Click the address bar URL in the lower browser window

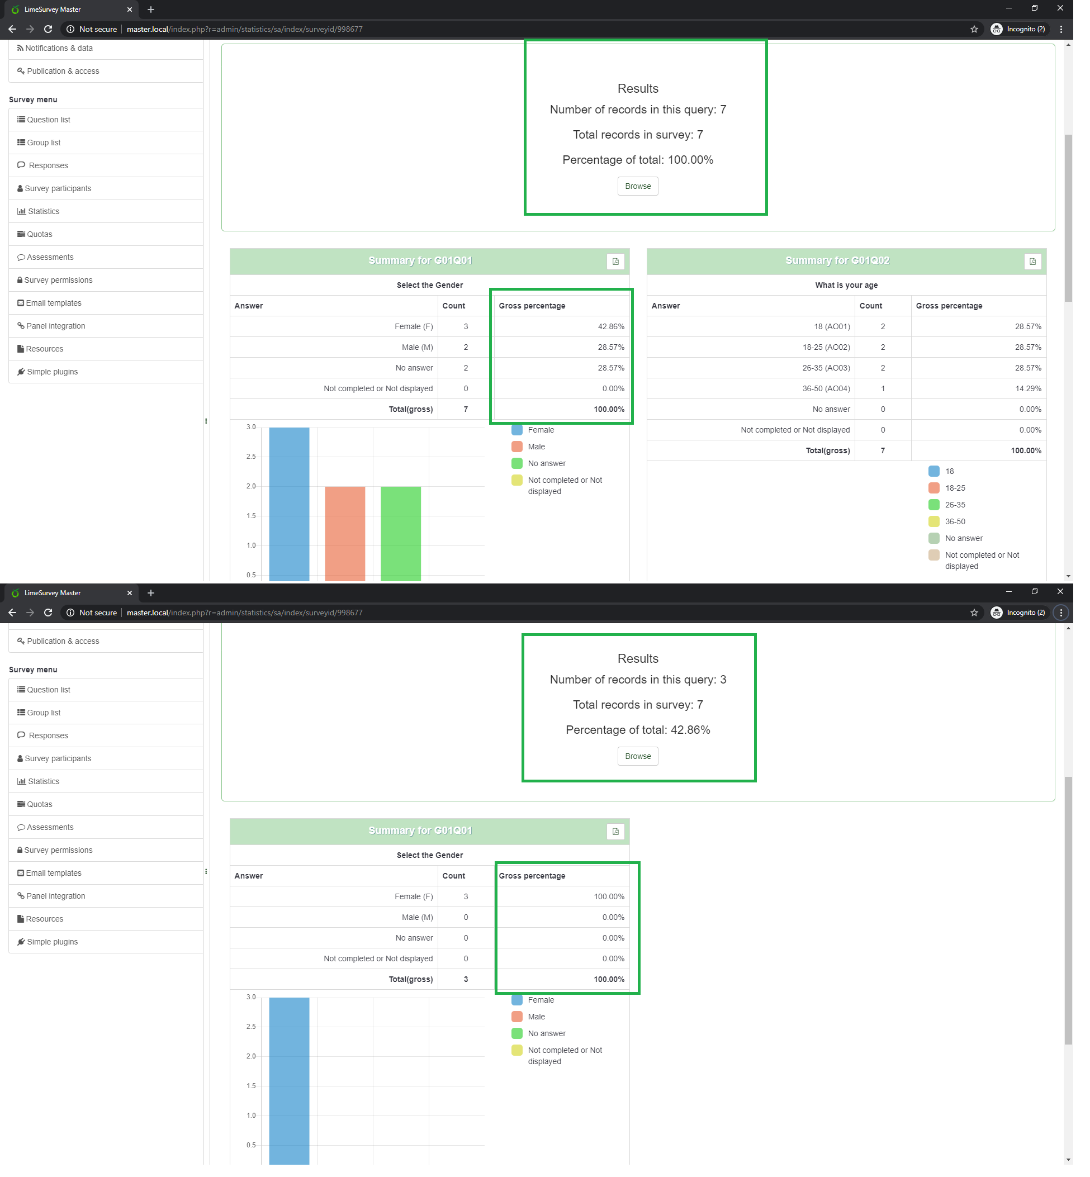244,613
